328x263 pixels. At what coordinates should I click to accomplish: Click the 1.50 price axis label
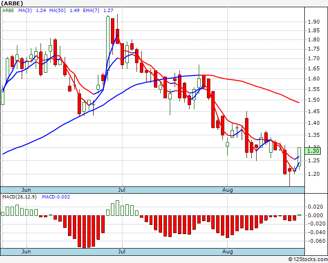[314, 100]
